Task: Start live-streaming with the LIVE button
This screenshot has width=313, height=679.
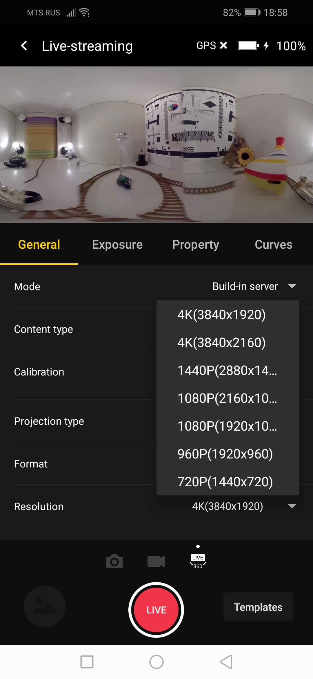Action: (x=156, y=610)
